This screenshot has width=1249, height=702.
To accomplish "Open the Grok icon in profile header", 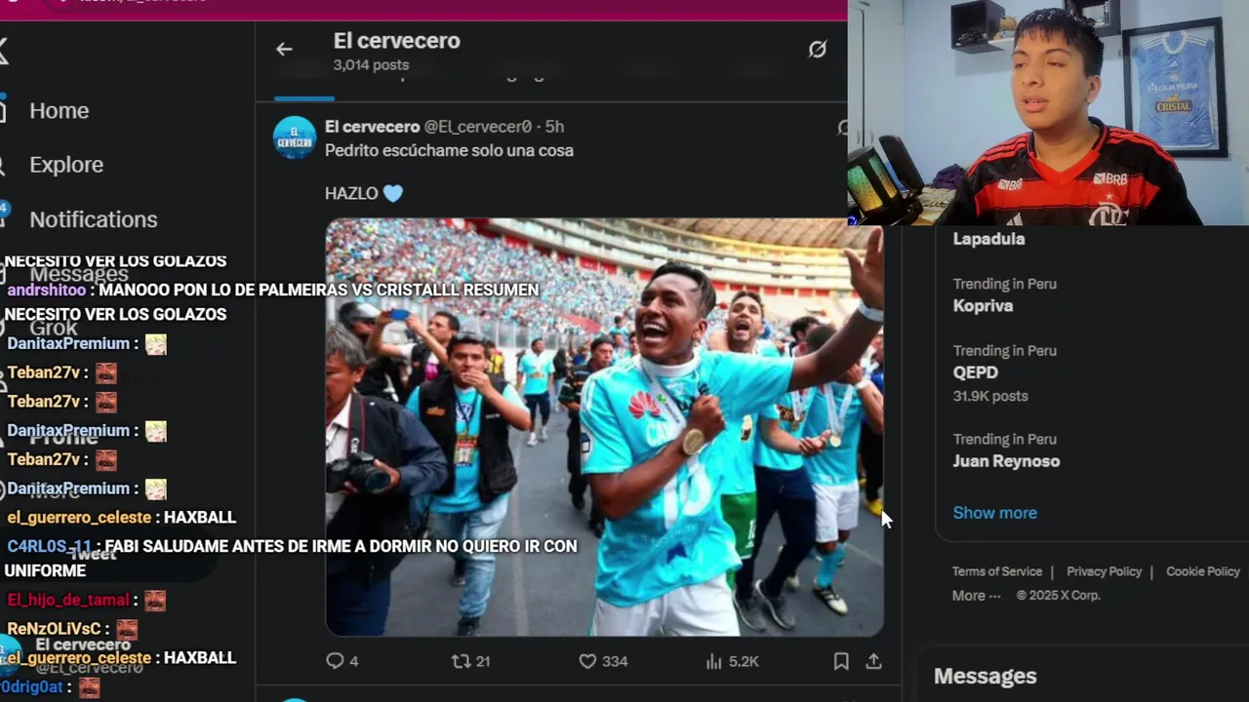I will point(818,49).
